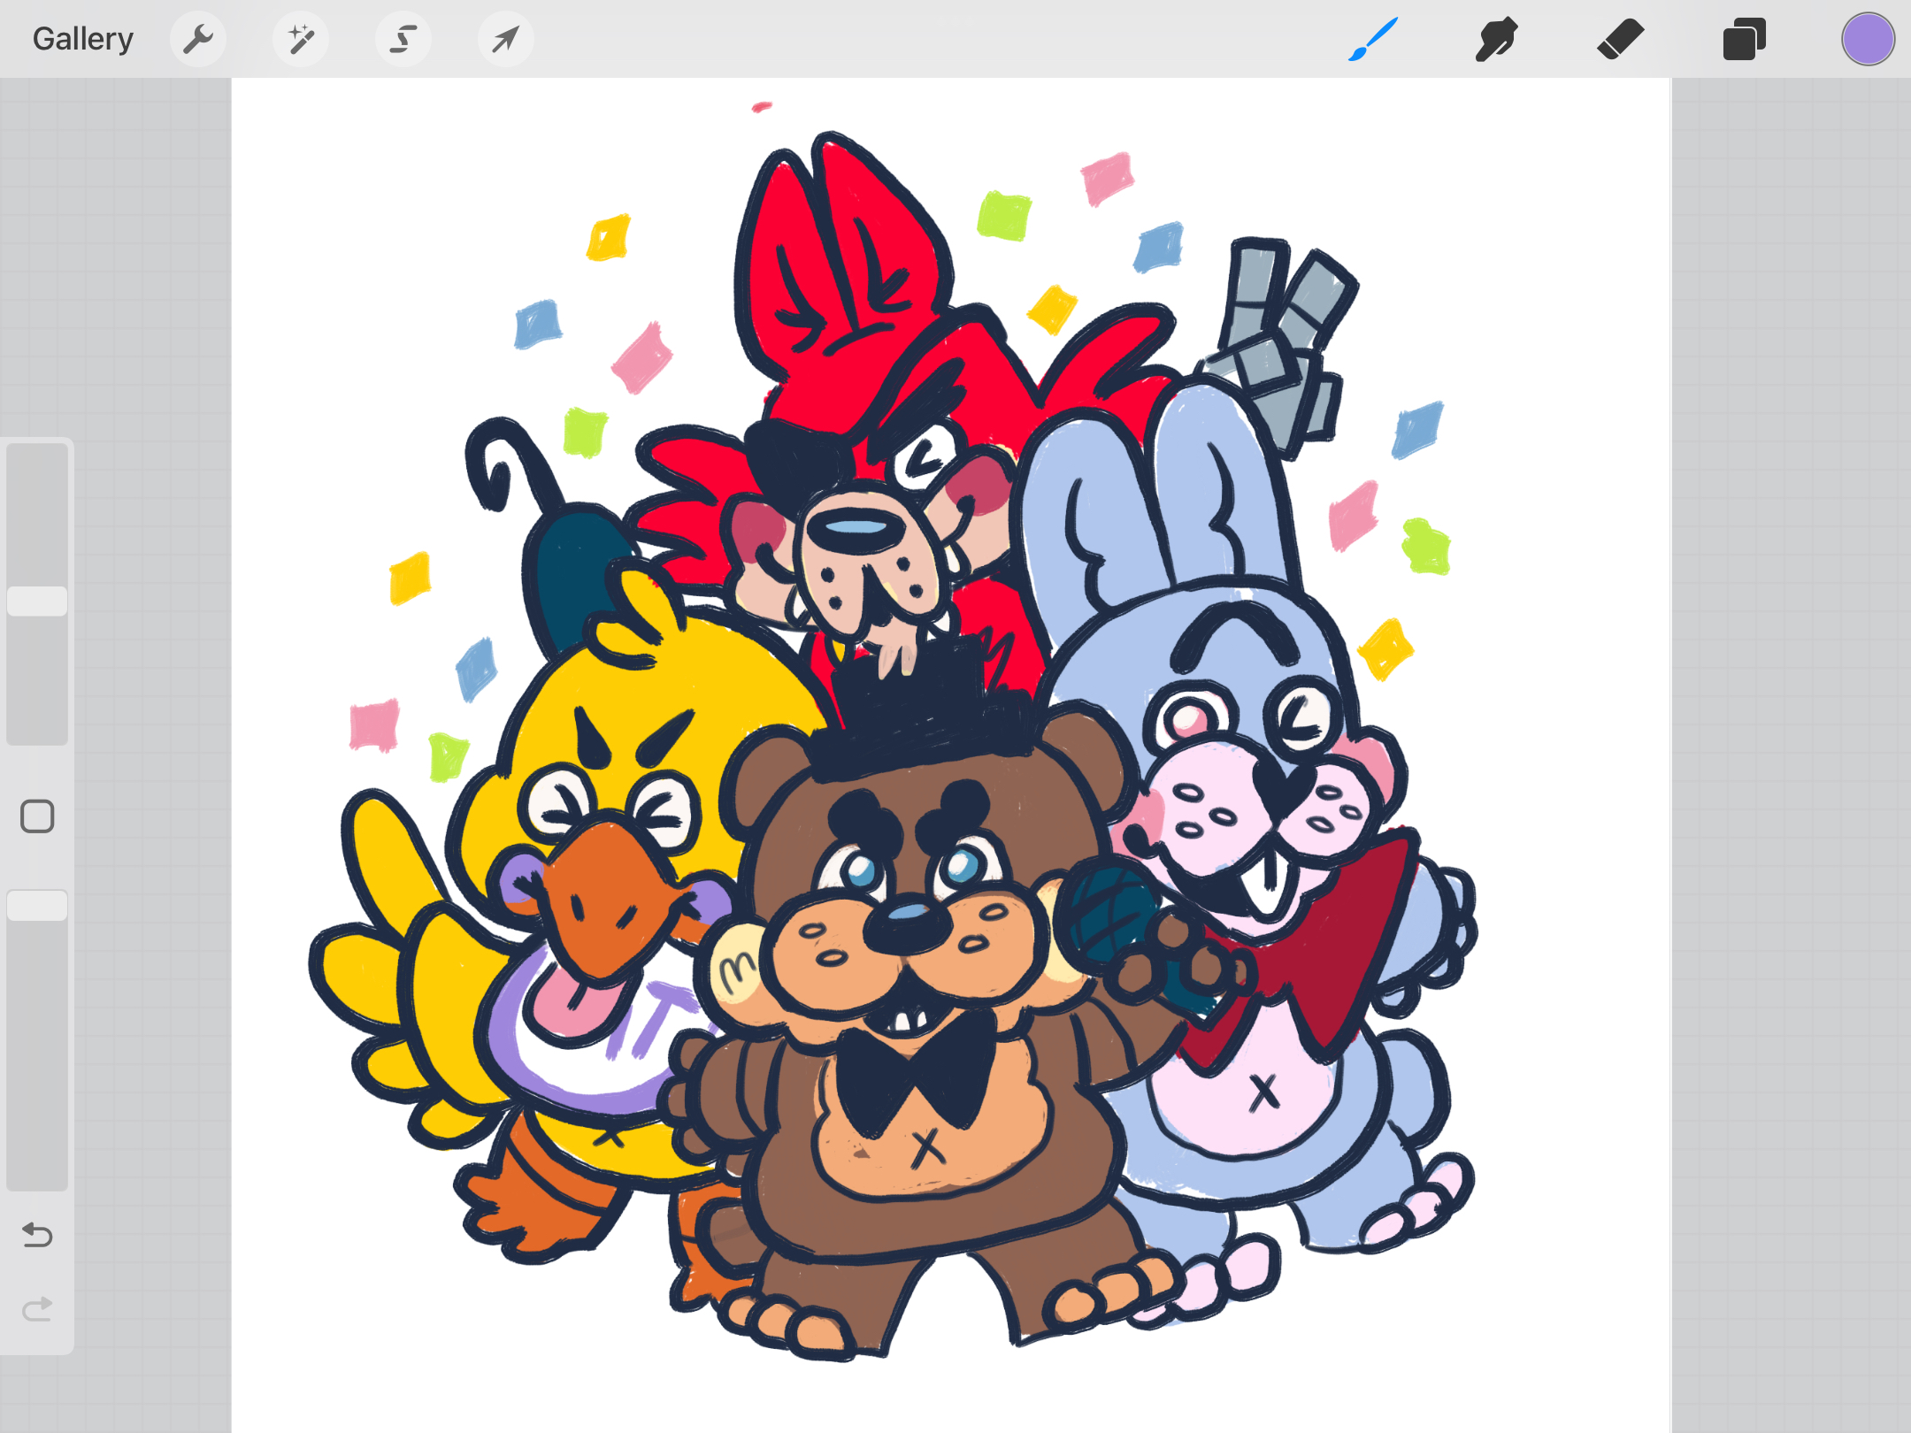The width and height of the screenshot is (1911, 1433).
Task: Open the Gallery view
Action: point(82,39)
